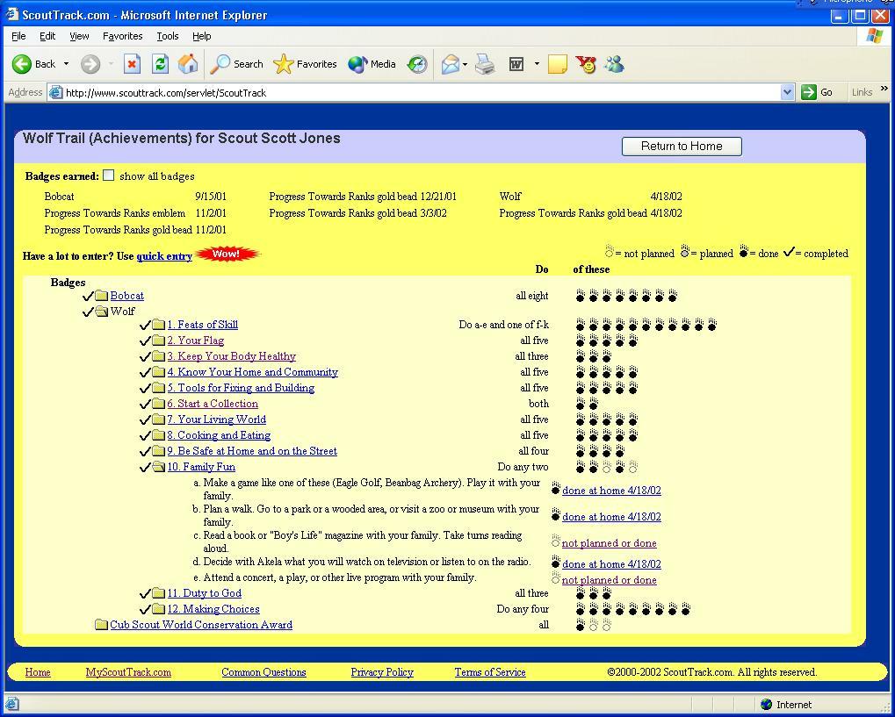Image resolution: width=895 pixels, height=717 pixels.
Task: Refresh the page with the green arrows icon
Action: point(161,64)
